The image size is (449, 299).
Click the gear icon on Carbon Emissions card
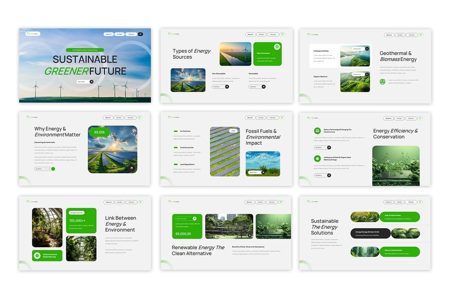point(37,255)
